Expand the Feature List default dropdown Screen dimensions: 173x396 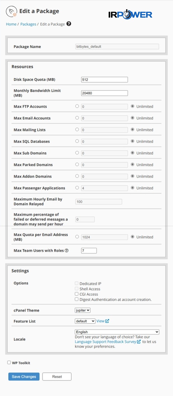(x=85, y=321)
